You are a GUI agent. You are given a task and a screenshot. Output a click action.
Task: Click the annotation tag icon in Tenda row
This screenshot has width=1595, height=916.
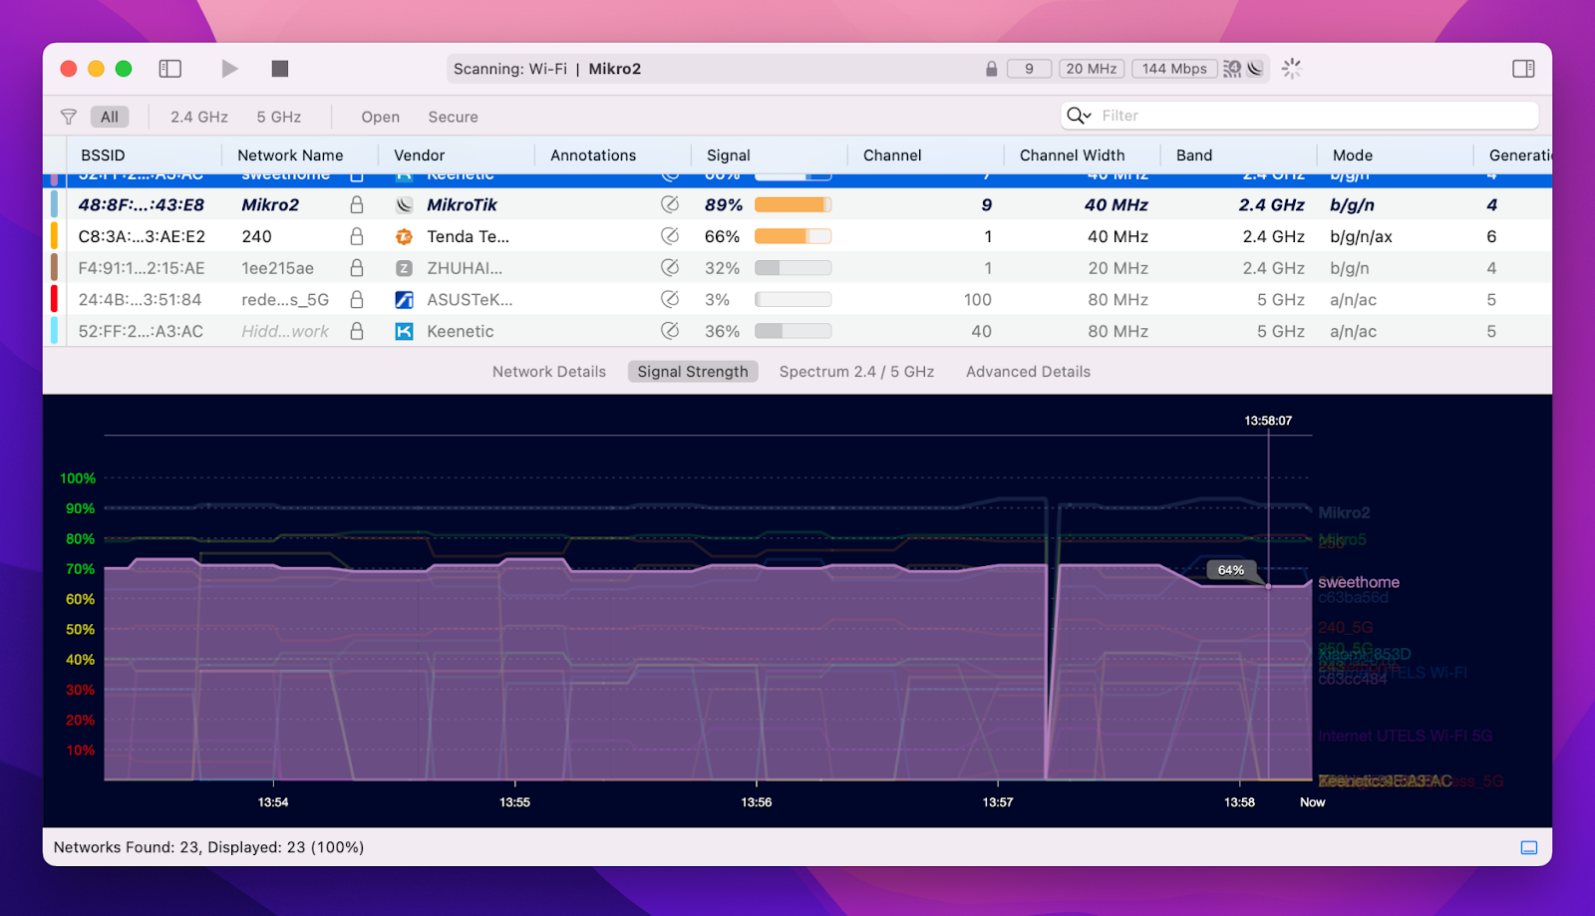(x=670, y=236)
